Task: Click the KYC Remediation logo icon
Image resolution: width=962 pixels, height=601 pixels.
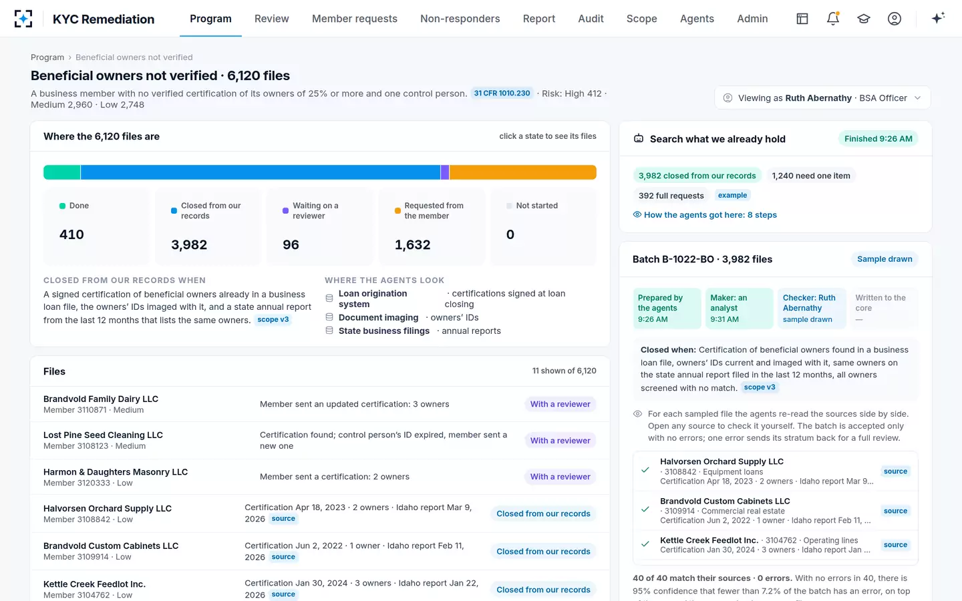Action: point(23,19)
